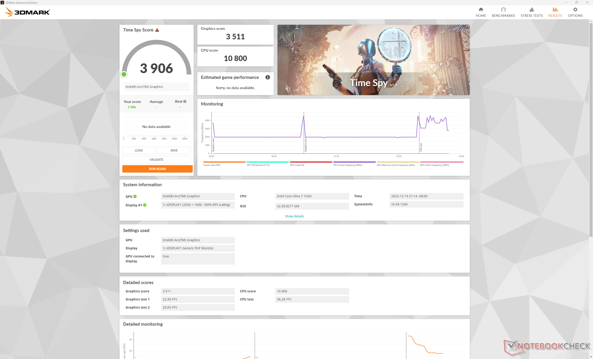Select the Graphics test 2 20.05 FPS value

coord(198,307)
